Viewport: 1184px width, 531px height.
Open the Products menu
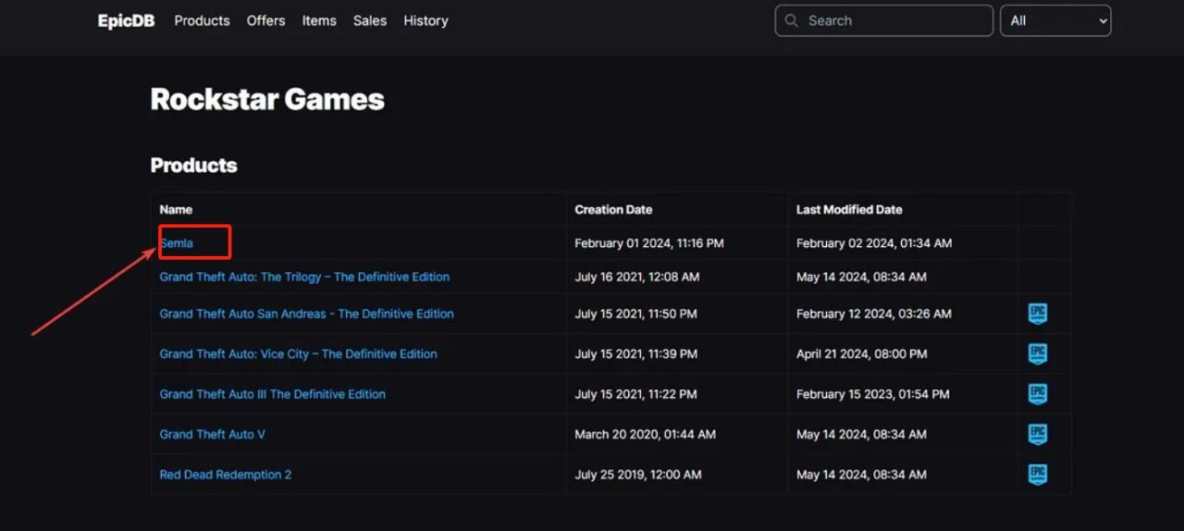click(202, 20)
